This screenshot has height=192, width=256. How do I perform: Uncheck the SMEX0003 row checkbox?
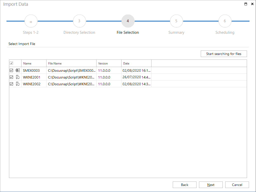[11, 70]
